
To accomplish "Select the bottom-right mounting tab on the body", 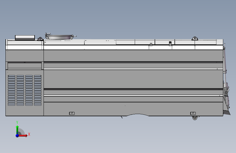I will coord(193,113).
